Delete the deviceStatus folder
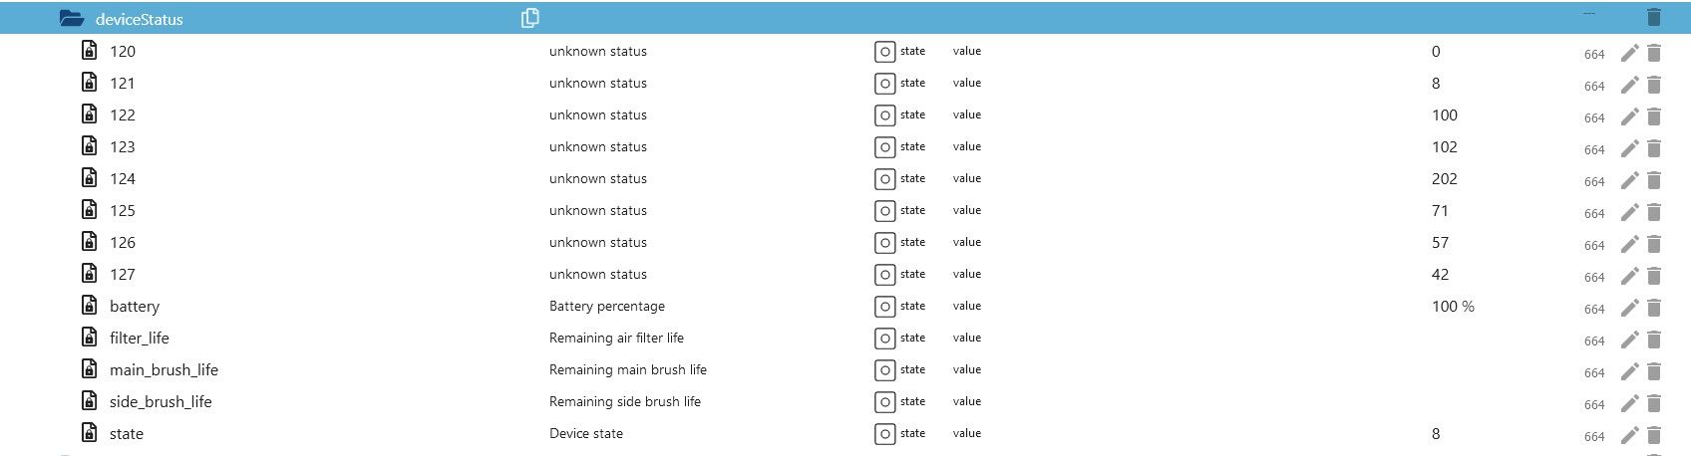 (x=1654, y=18)
